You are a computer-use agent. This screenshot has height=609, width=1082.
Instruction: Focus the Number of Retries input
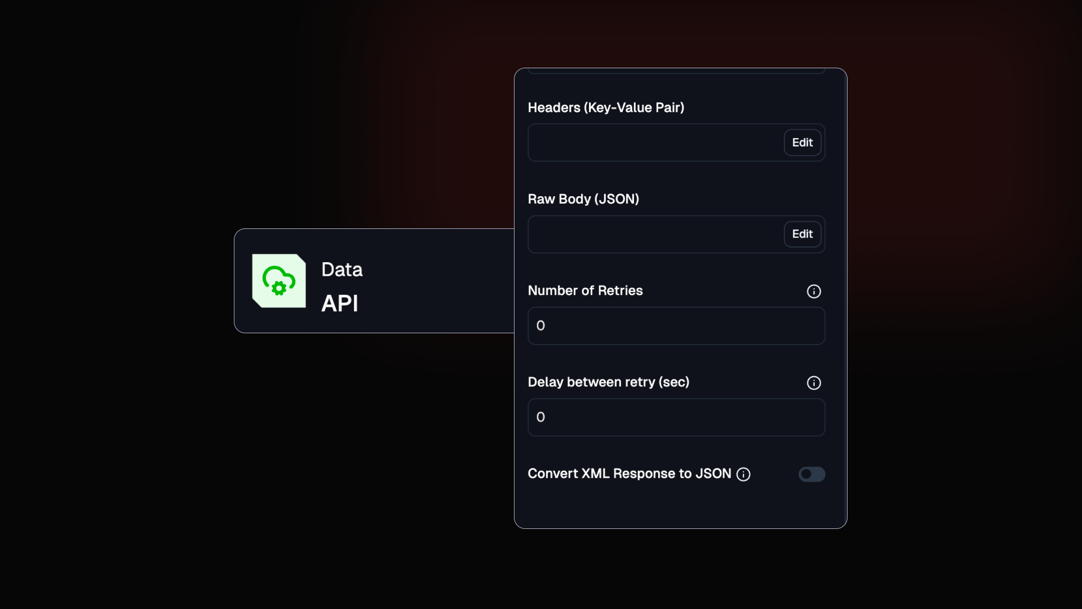676,326
